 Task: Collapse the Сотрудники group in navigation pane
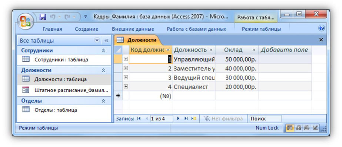(x=103, y=51)
